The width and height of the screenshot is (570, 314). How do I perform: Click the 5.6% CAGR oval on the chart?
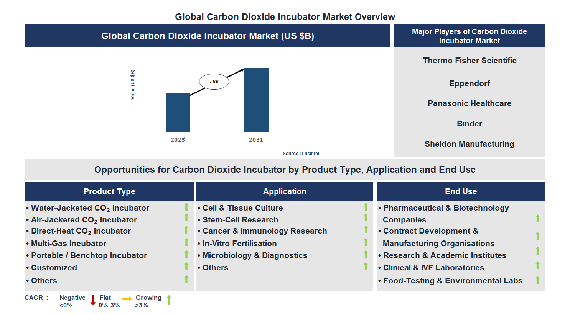(x=214, y=81)
